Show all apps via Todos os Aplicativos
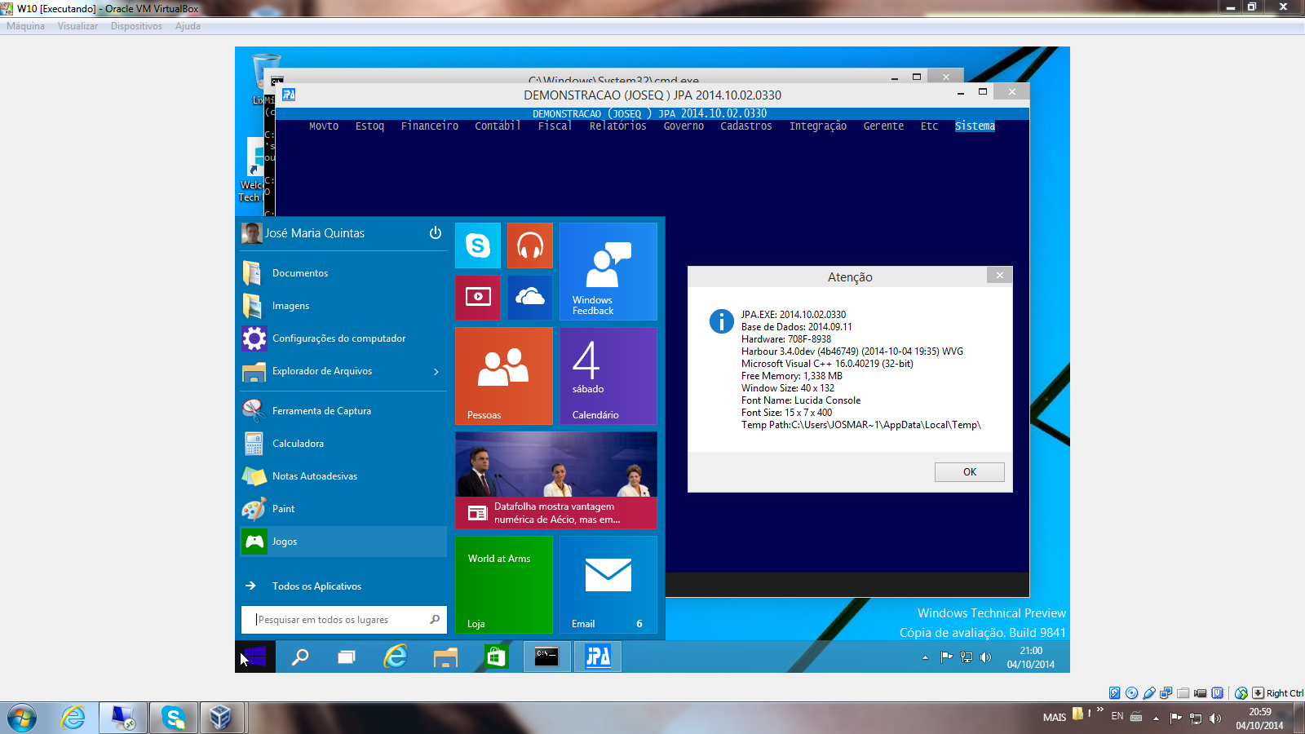 [x=316, y=586]
